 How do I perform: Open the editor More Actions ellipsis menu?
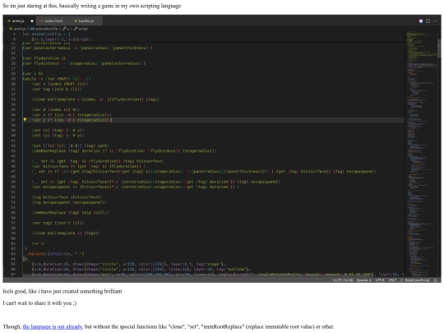[x=435, y=21]
